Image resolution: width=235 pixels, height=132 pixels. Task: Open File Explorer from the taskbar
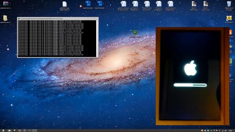tap(10, 131)
